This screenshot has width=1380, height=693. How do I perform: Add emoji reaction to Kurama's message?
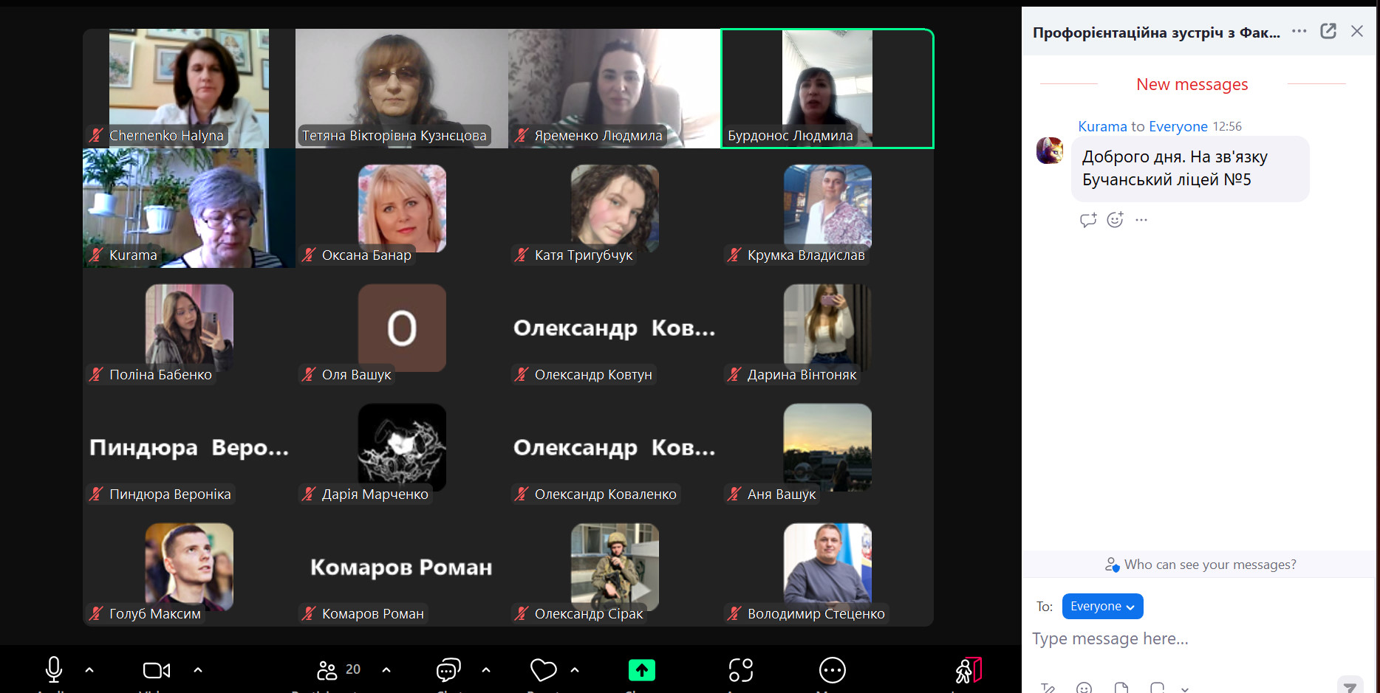coord(1116,219)
